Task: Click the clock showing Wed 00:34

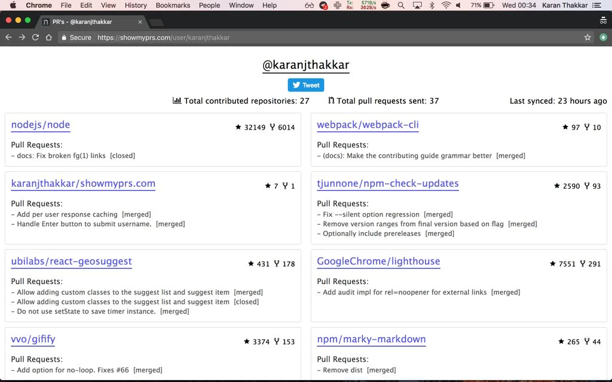Action: pyautogui.click(x=519, y=5)
